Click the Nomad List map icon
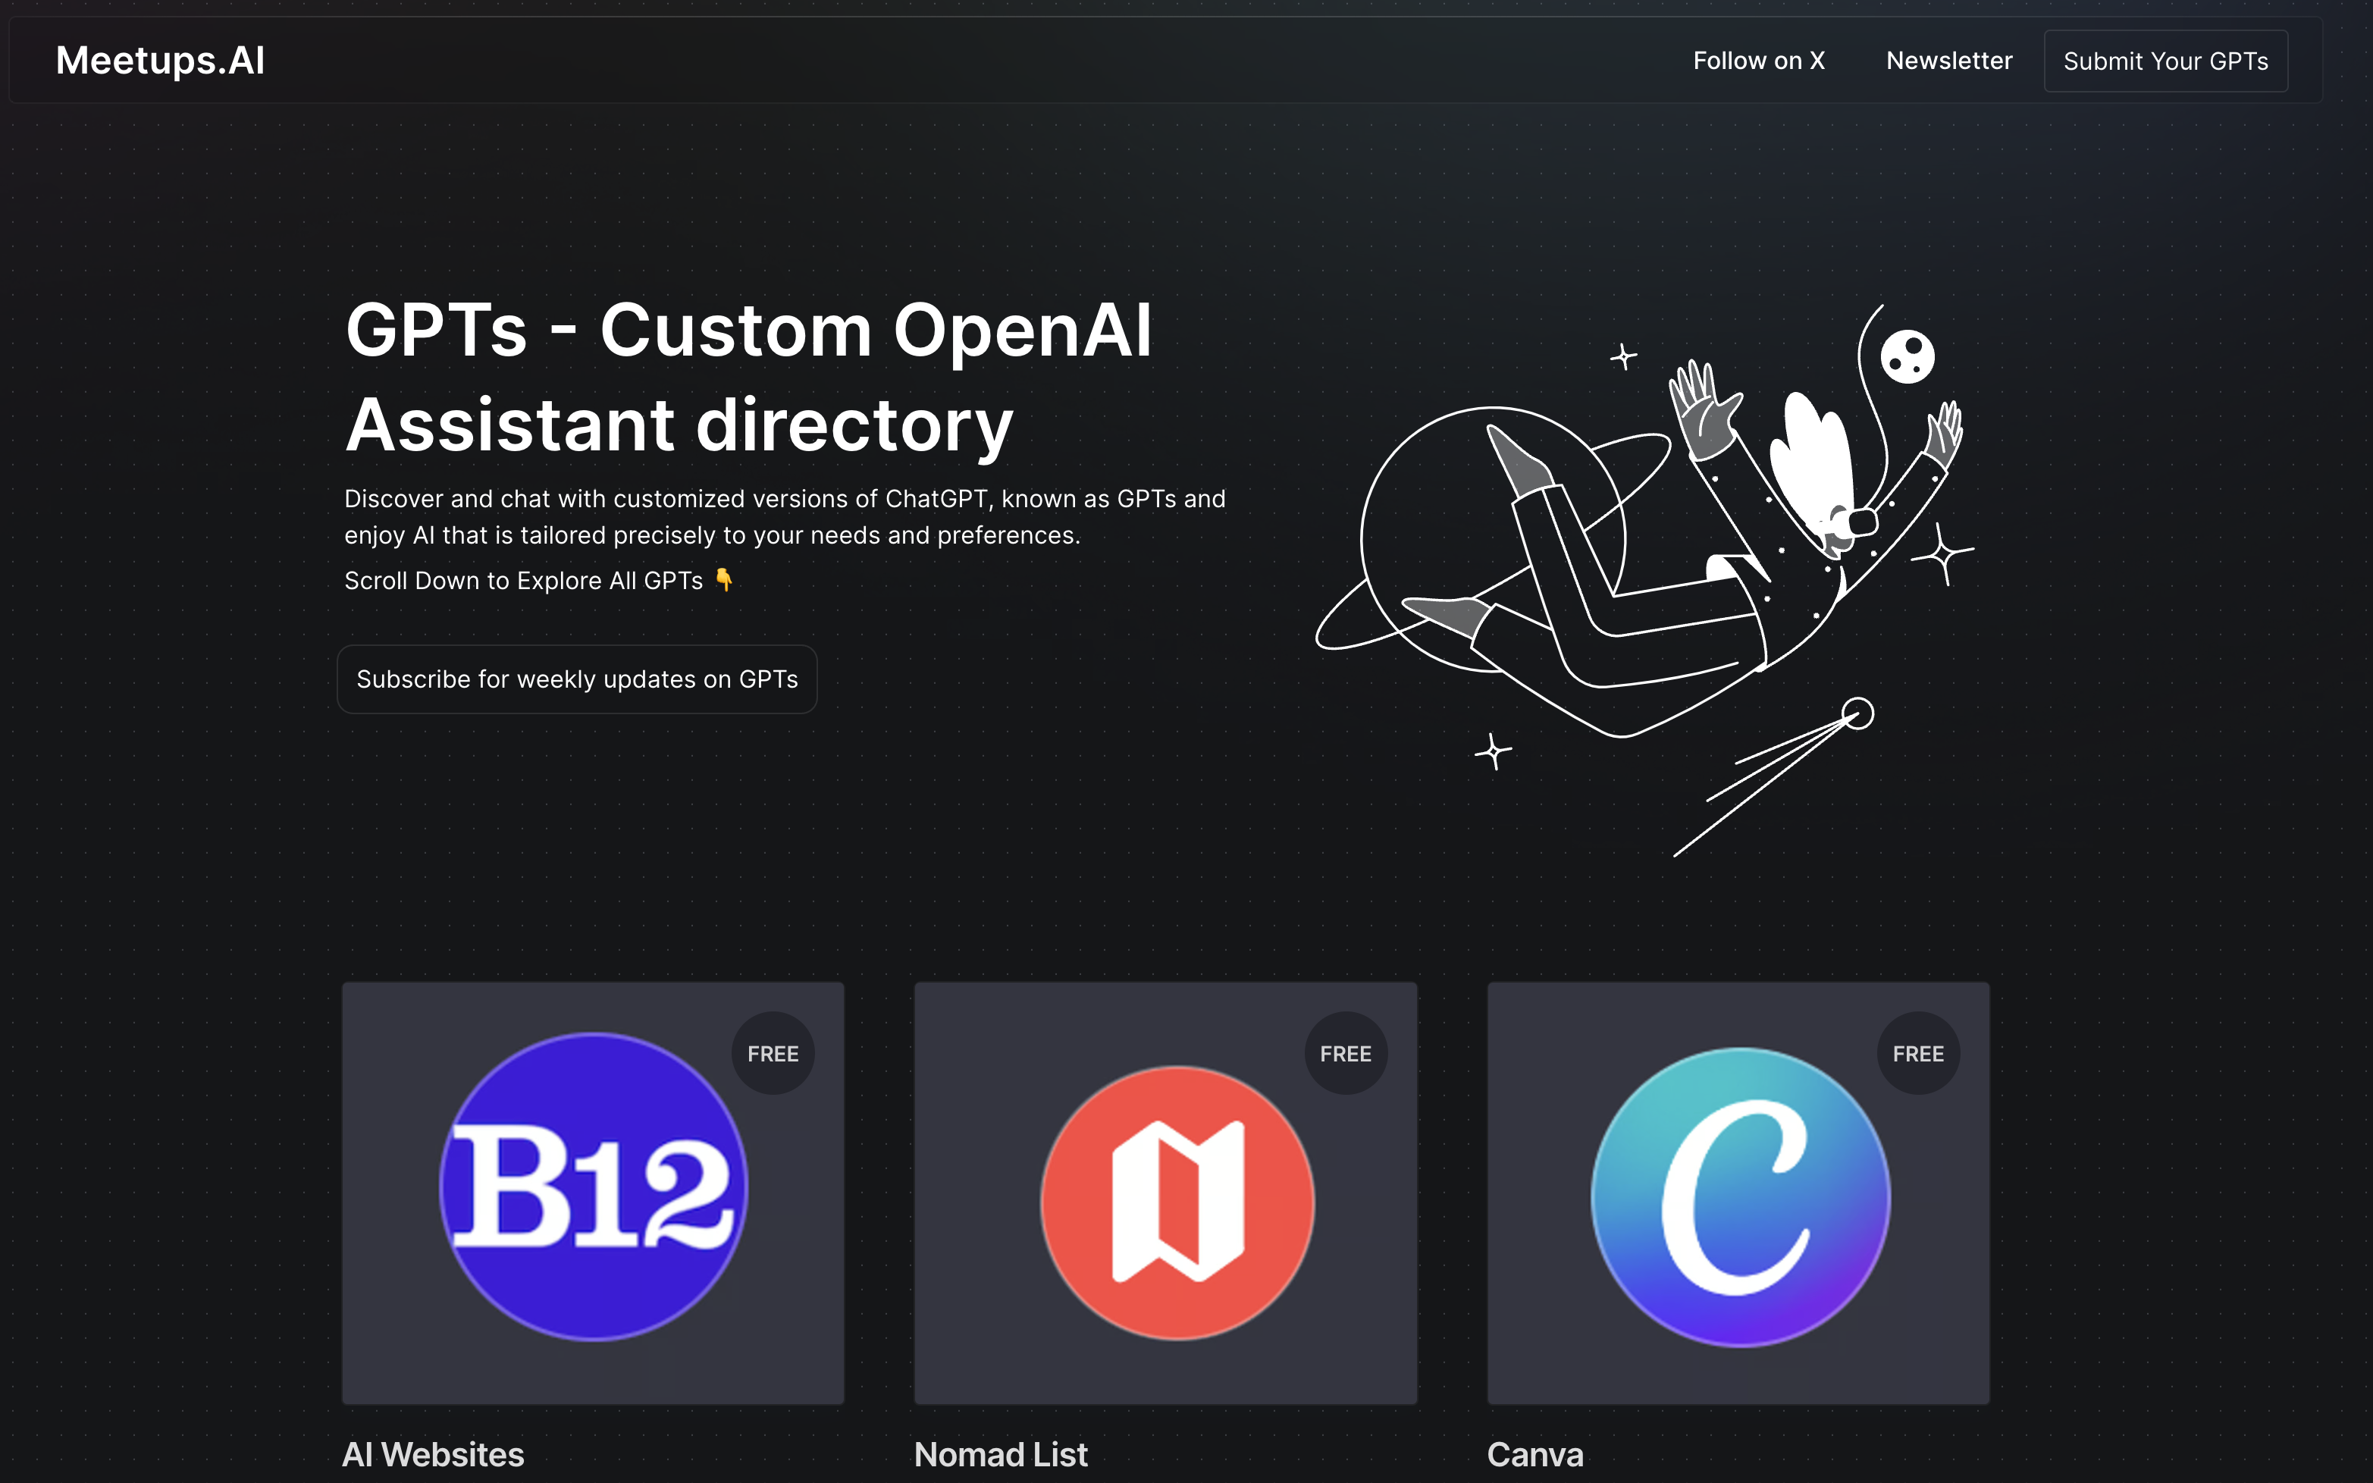 (x=1177, y=1202)
